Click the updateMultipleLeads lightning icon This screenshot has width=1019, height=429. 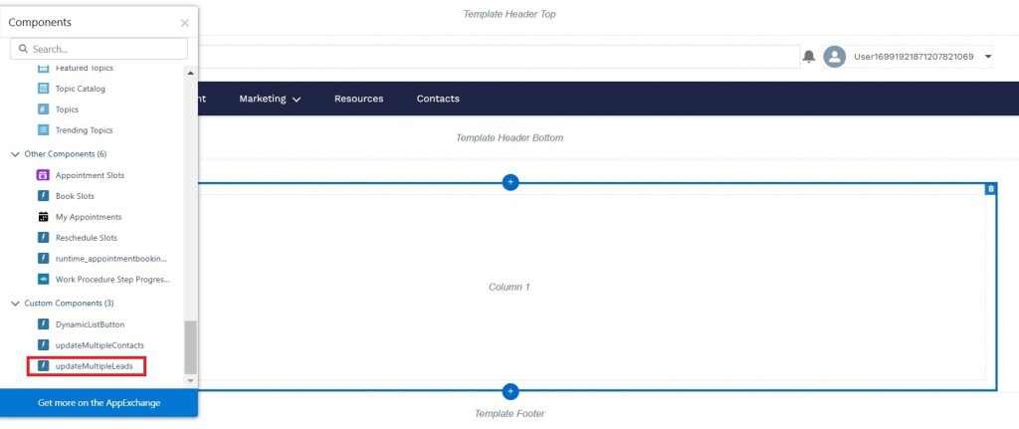click(44, 366)
